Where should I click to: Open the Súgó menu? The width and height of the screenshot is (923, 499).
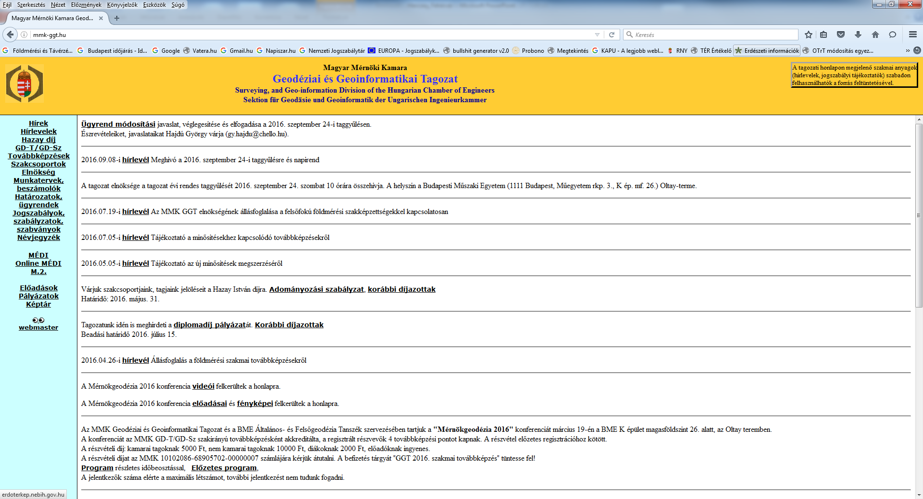tap(178, 4)
